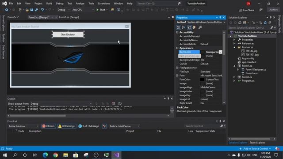
Task: Open the Entire Solution scope dropdown
Action: coord(23,126)
